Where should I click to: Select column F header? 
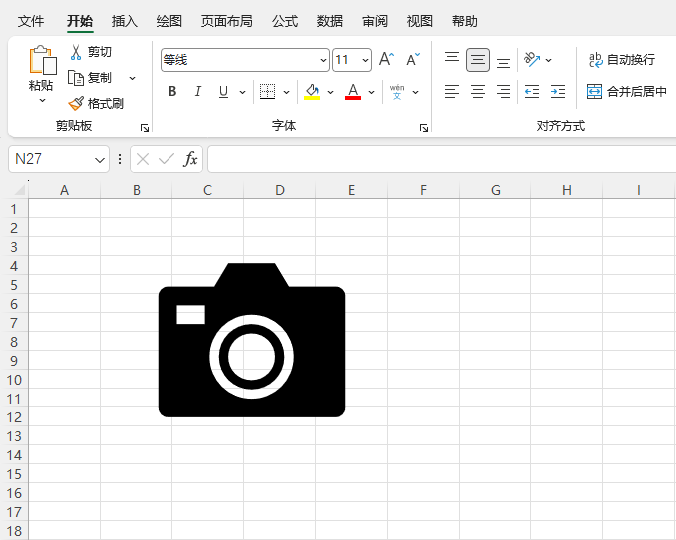tap(424, 190)
